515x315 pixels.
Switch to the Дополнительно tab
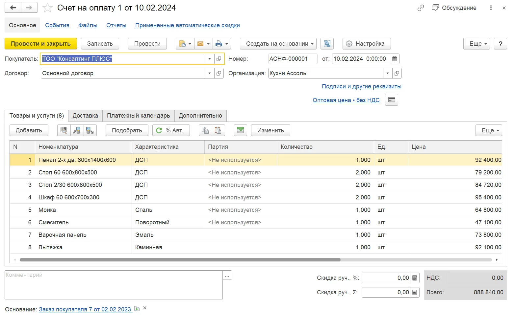click(x=200, y=116)
